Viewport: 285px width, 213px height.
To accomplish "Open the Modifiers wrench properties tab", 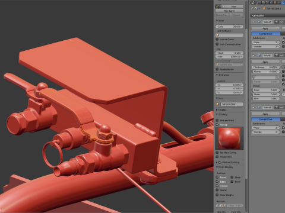I will (283, 2).
